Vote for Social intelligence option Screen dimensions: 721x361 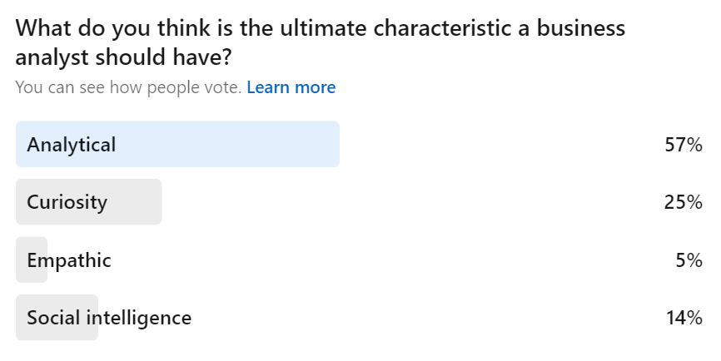point(359,318)
